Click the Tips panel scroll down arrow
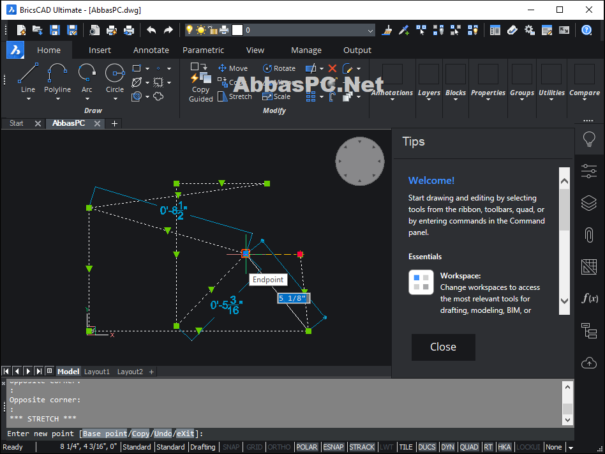Screen dimensions: 605x454 click(564, 301)
